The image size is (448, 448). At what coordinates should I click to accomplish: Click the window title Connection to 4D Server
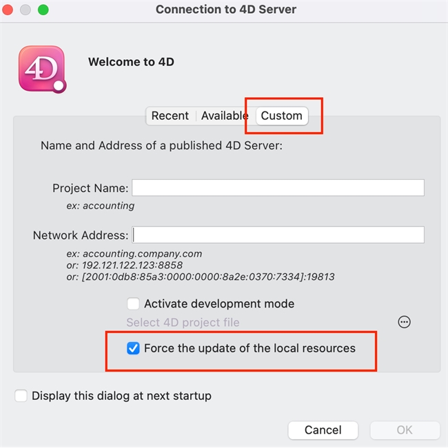(226, 10)
